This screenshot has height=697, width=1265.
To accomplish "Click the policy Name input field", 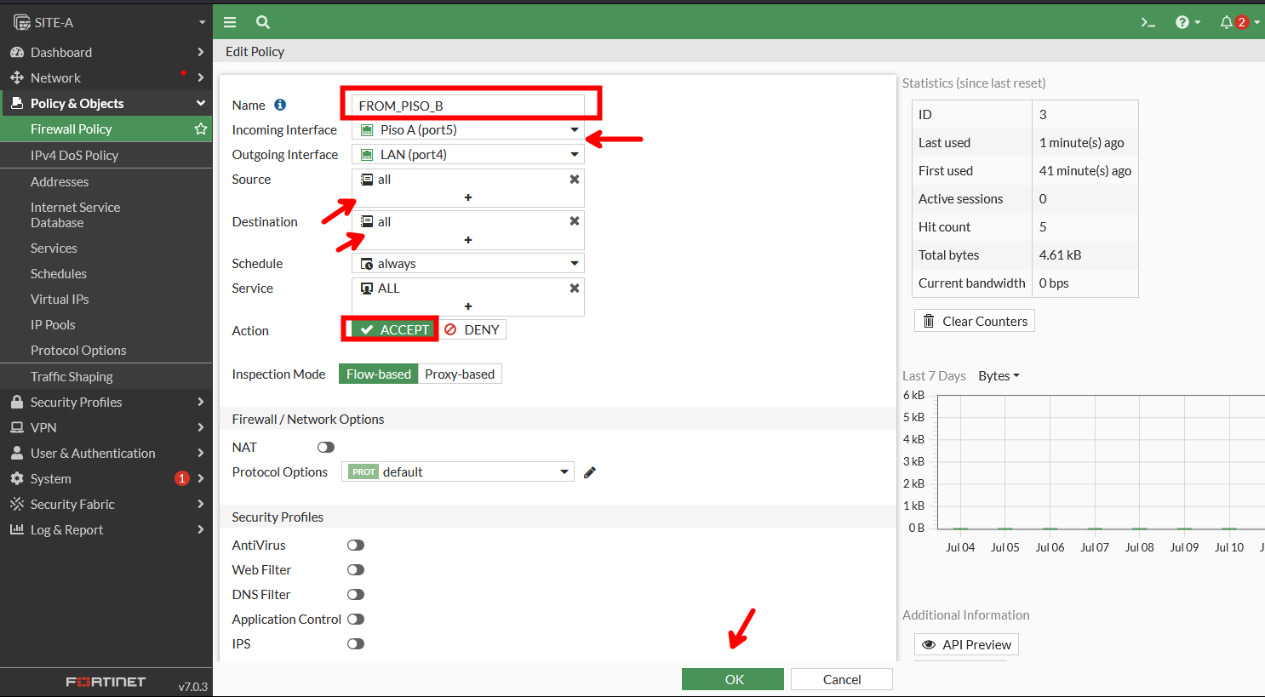I will (468, 106).
